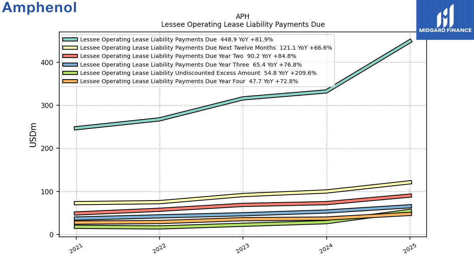Click the chart subtitle below 'APH'
This screenshot has height=266, width=474.
click(x=243, y=24)
